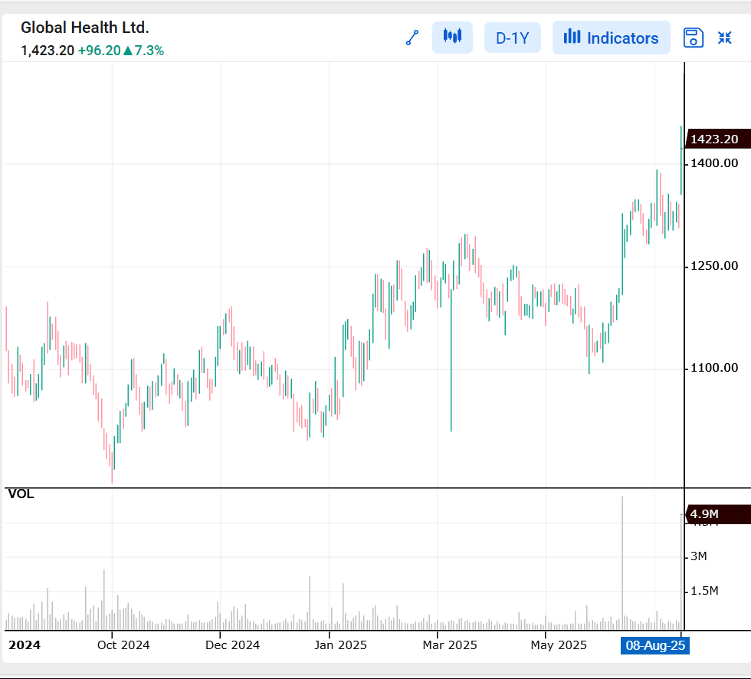Click the 1423.20 current price label
Image resolution: width=751 pixels, height=679 pixels.
717,139
